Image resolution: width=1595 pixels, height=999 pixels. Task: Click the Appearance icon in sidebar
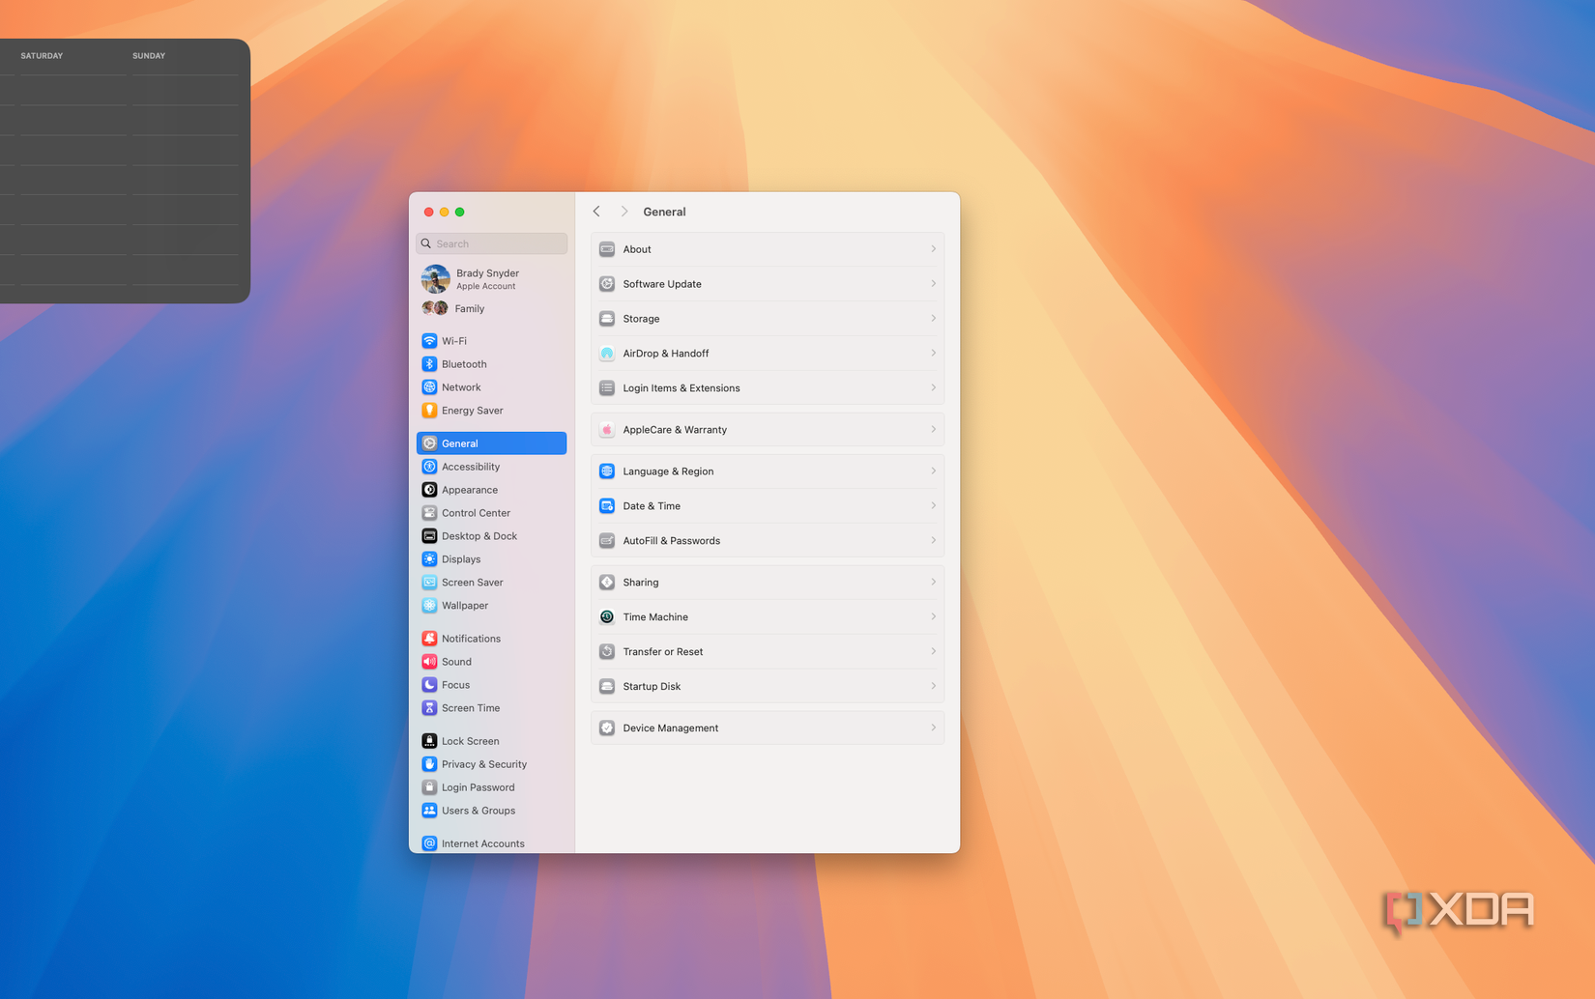pyautogui.click(x=429, y=490)
